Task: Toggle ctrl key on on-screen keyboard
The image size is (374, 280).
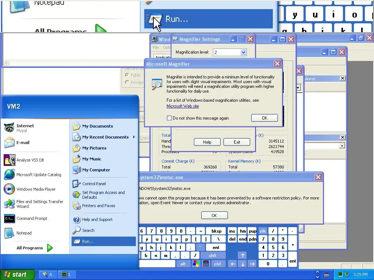Action: point(218,264)
